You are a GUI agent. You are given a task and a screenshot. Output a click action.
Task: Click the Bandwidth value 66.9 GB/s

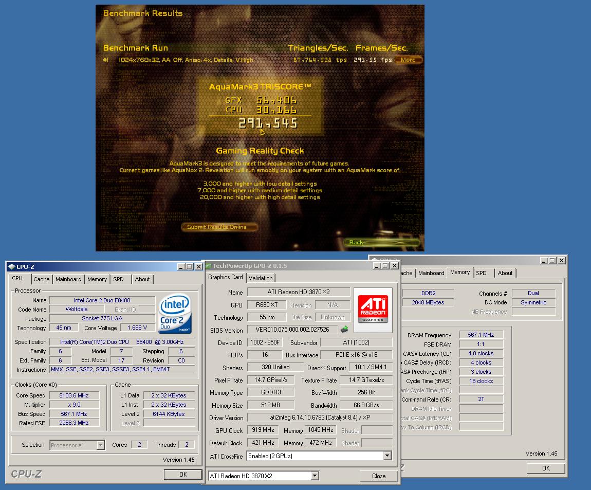(x=366, y=405)
